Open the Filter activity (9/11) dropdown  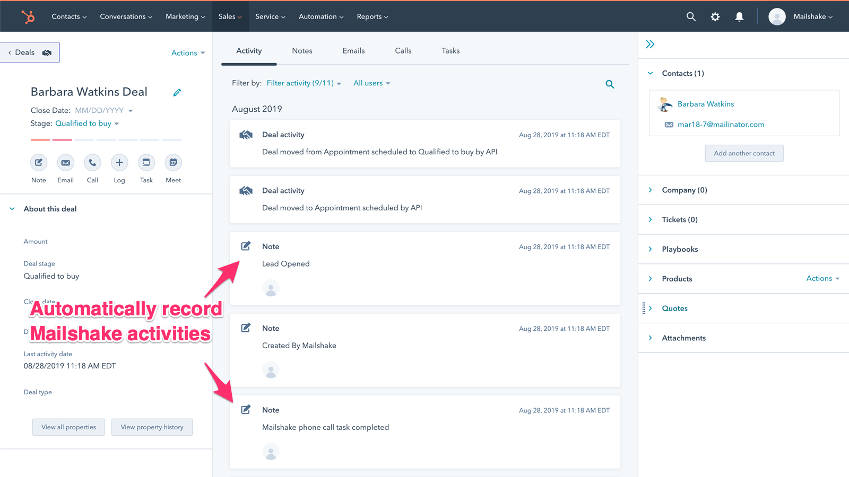point(303,83)
